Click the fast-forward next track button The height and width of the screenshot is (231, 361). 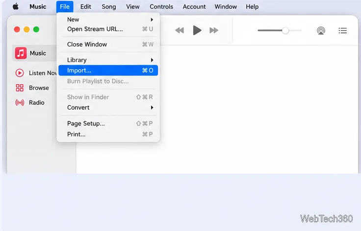pos(214,30)
